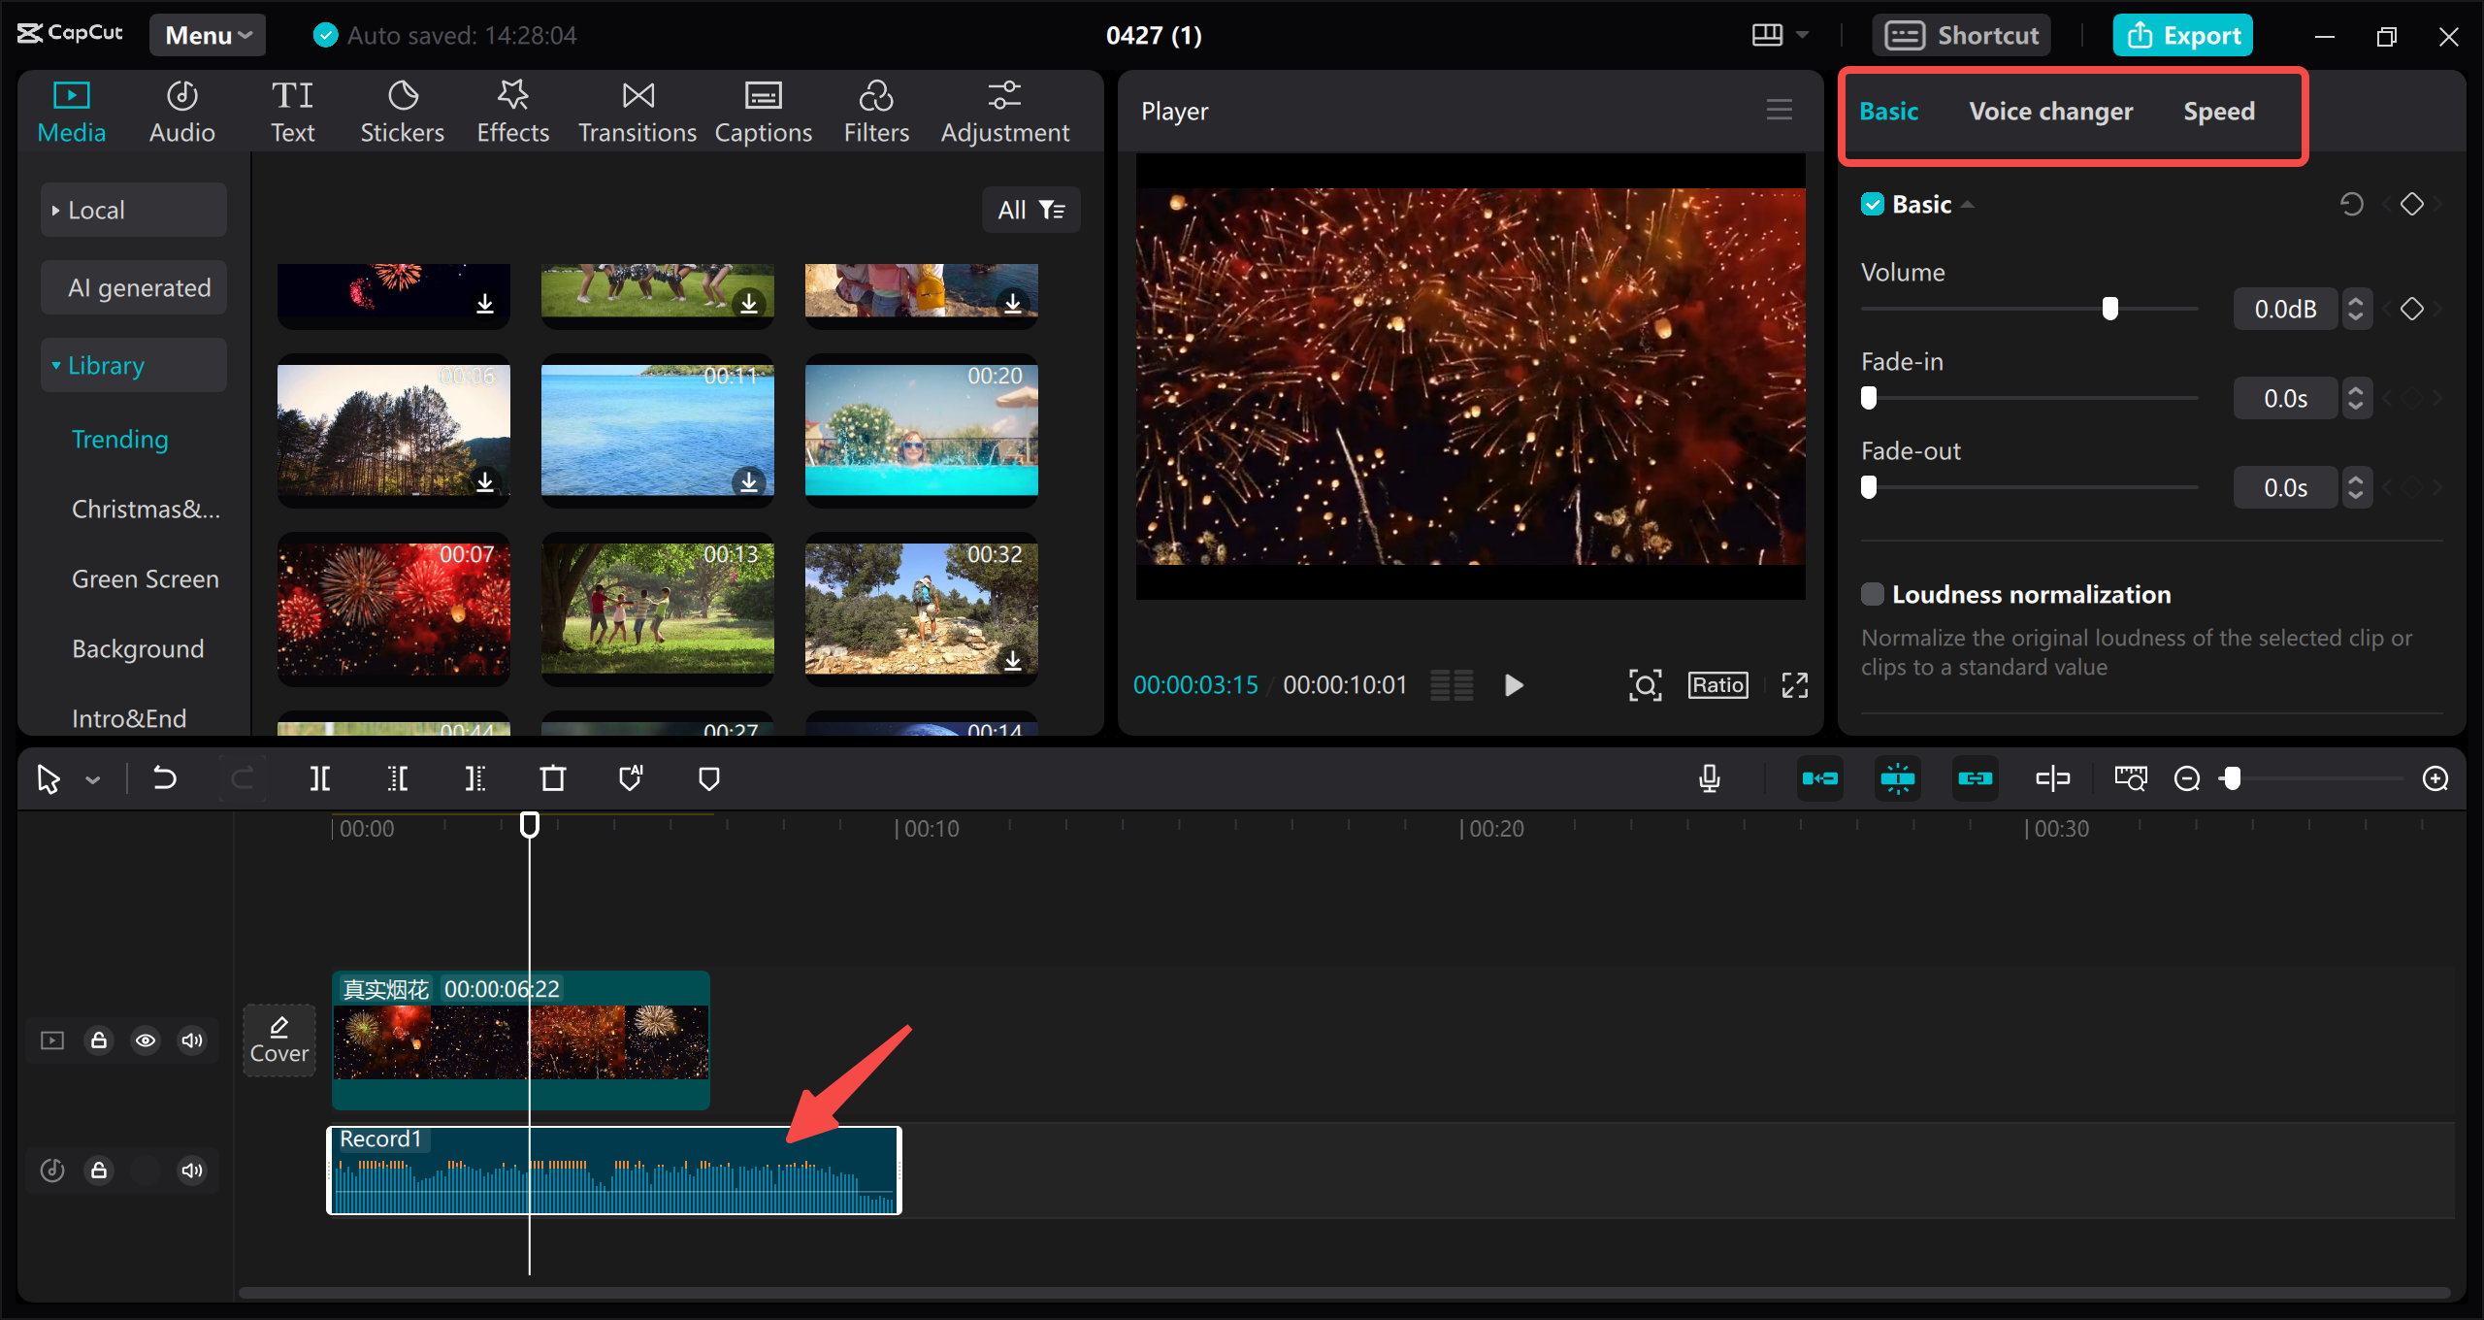
Task: Click the timeline zoom-out magnifier icon
Action: pyautogui.click(x=2187, y=778)
